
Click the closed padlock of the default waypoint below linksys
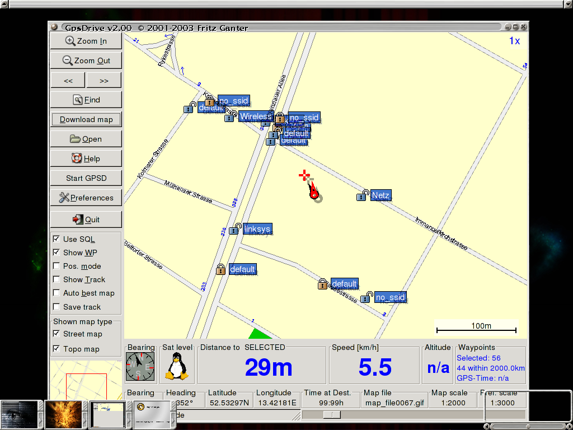(220, 269)
